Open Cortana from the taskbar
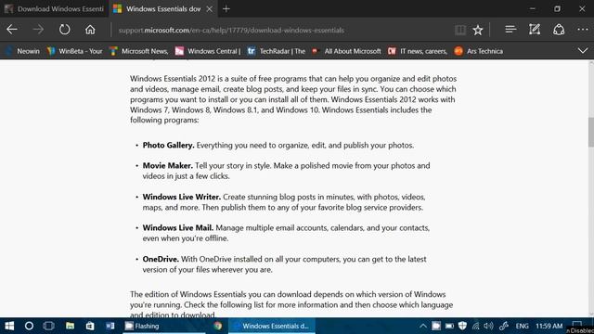Viewport: 594px width, 334px height. 29,326
